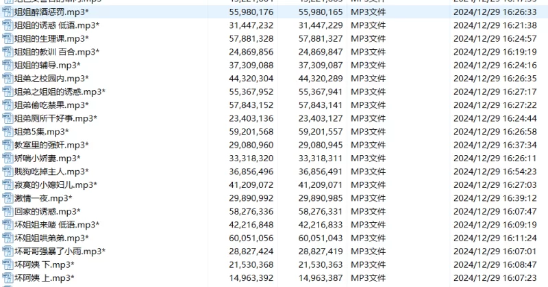Click the MP3 icon of the 33,318,320 file
The height and width of the screenshot is (287, 548).
pos(8,159)
